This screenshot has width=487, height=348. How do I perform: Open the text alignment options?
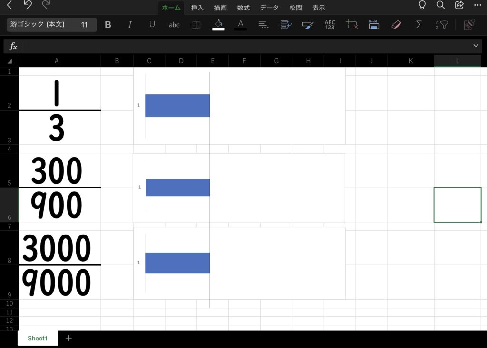(x=263, y=25)
